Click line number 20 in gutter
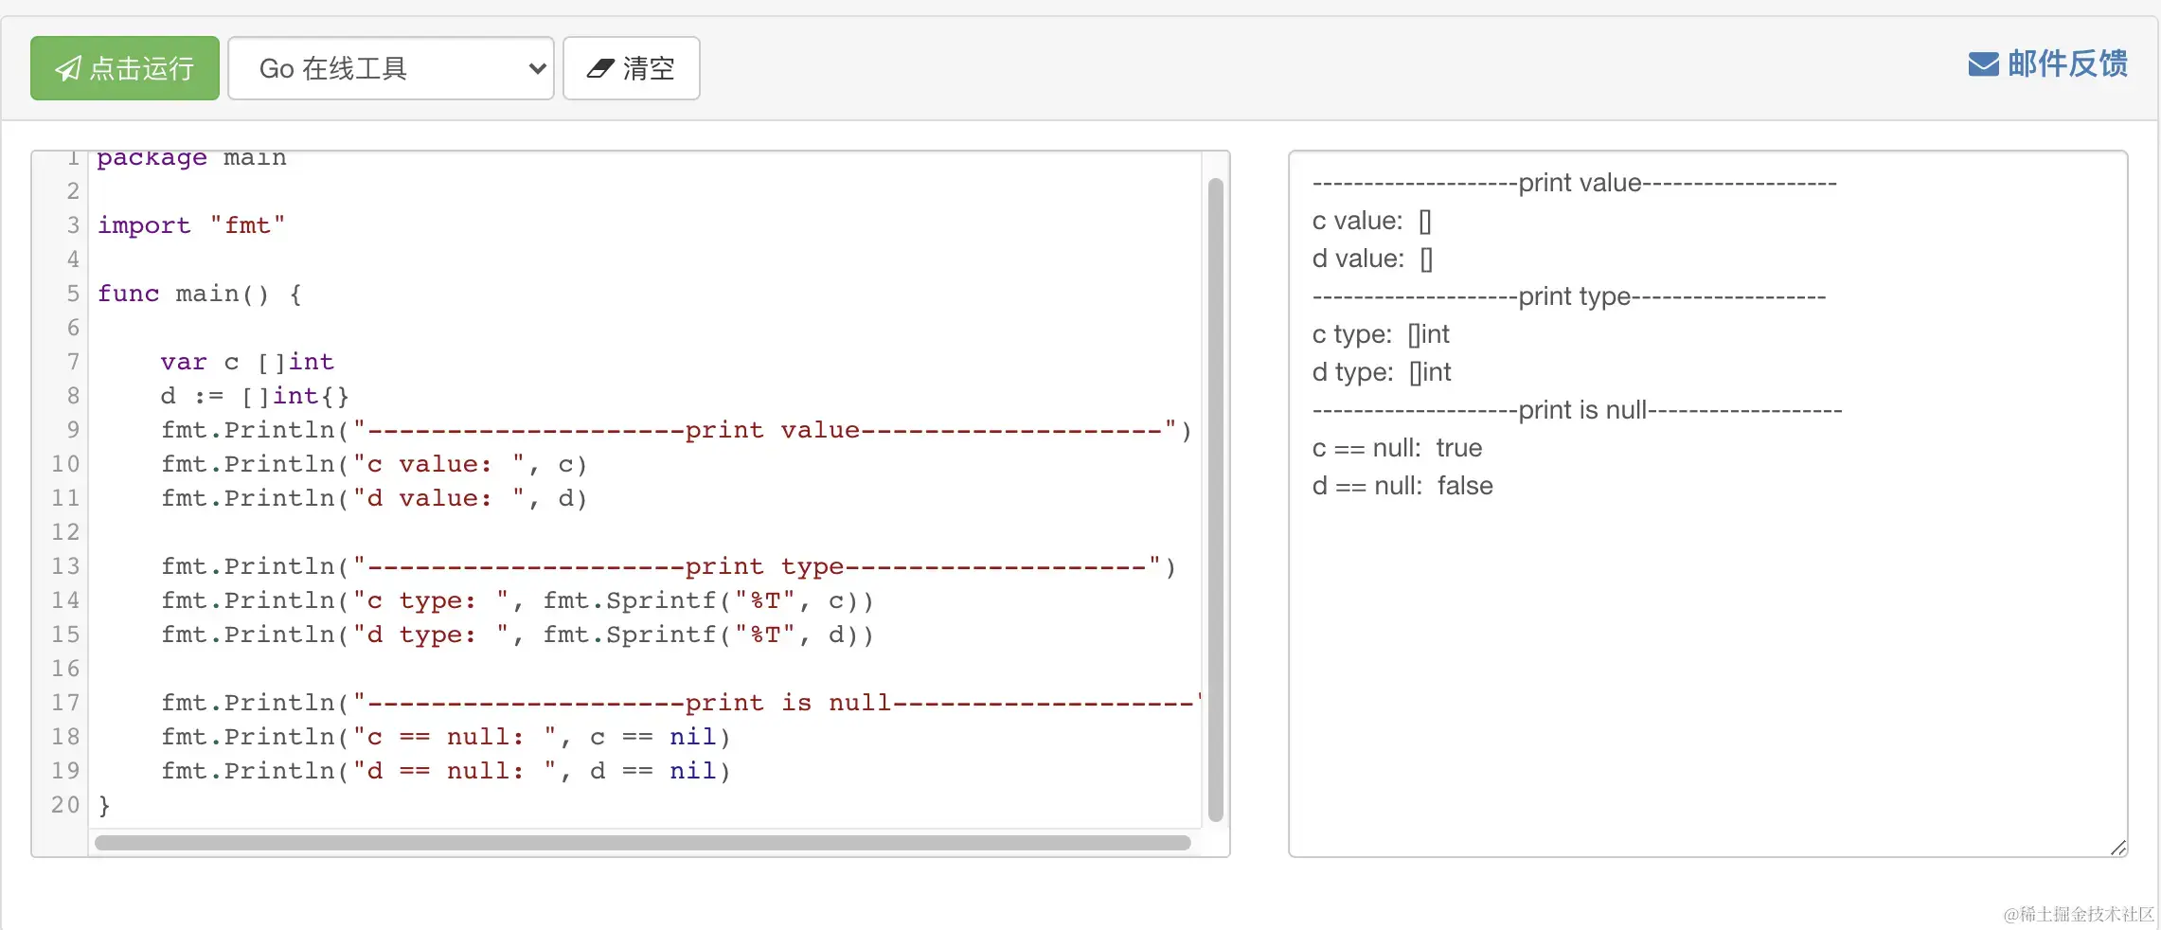2161x930 pixels. (x=65, y=805)
